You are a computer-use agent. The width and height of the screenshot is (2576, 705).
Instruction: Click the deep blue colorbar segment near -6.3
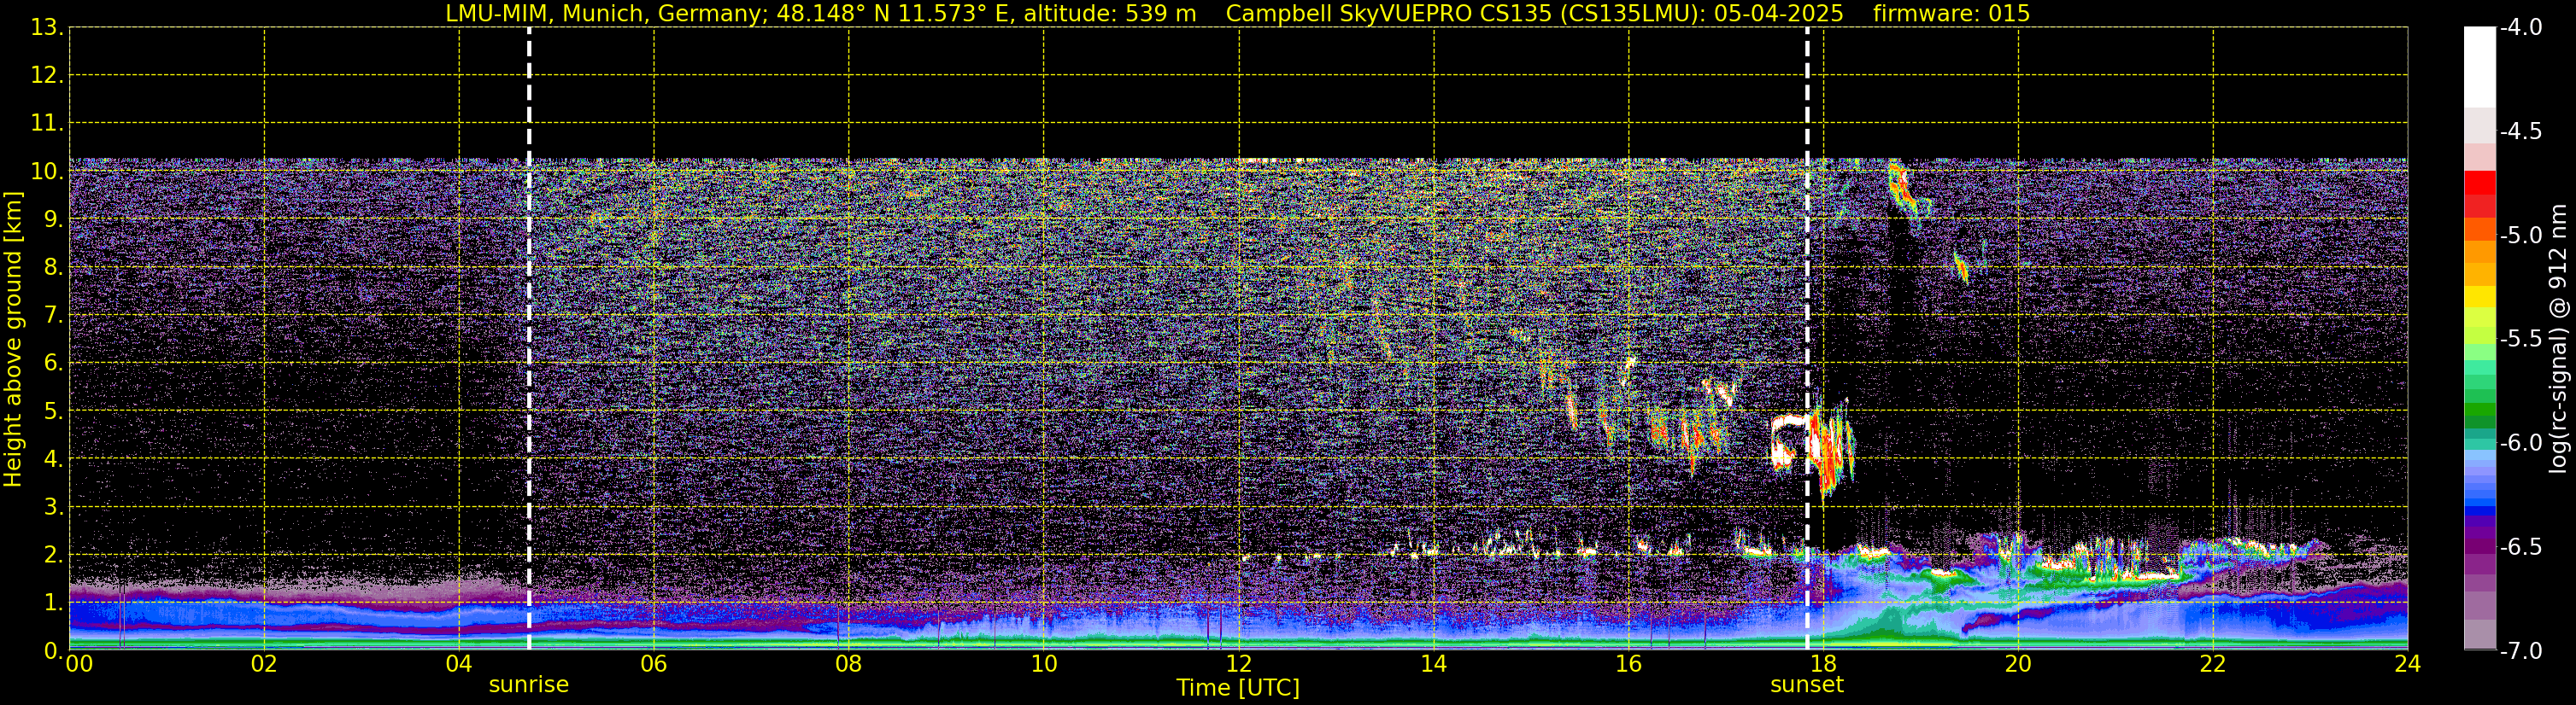2480,510
